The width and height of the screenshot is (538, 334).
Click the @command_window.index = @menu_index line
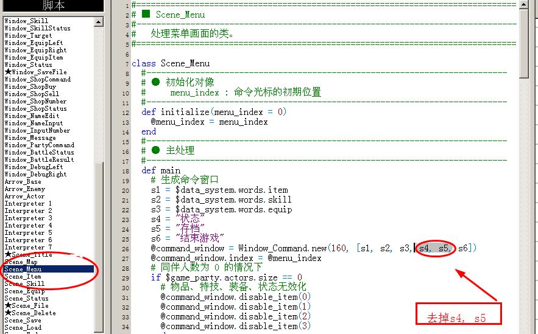(x=236, y=258)
